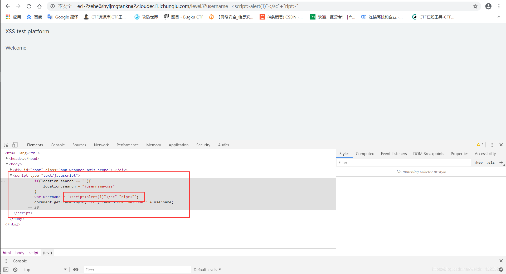Select the Computed sidebar tab

365,154
